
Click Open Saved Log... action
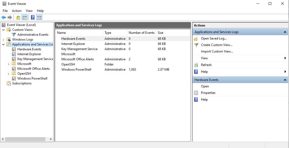[214, 38]
